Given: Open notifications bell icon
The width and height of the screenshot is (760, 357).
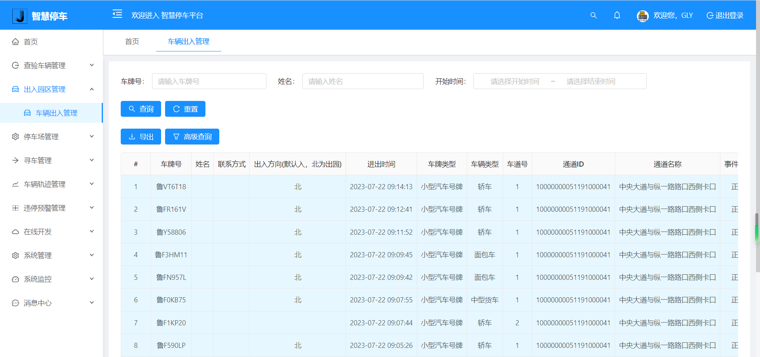Looking at the screenshot, I should tap(617, 15).
